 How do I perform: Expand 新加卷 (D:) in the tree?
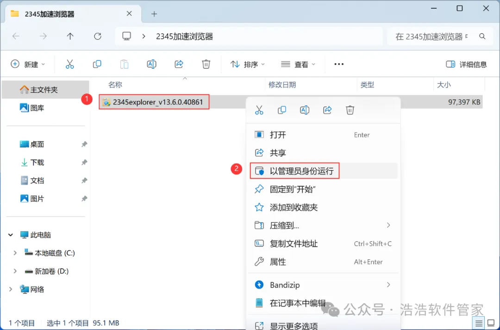pos(15,271)
